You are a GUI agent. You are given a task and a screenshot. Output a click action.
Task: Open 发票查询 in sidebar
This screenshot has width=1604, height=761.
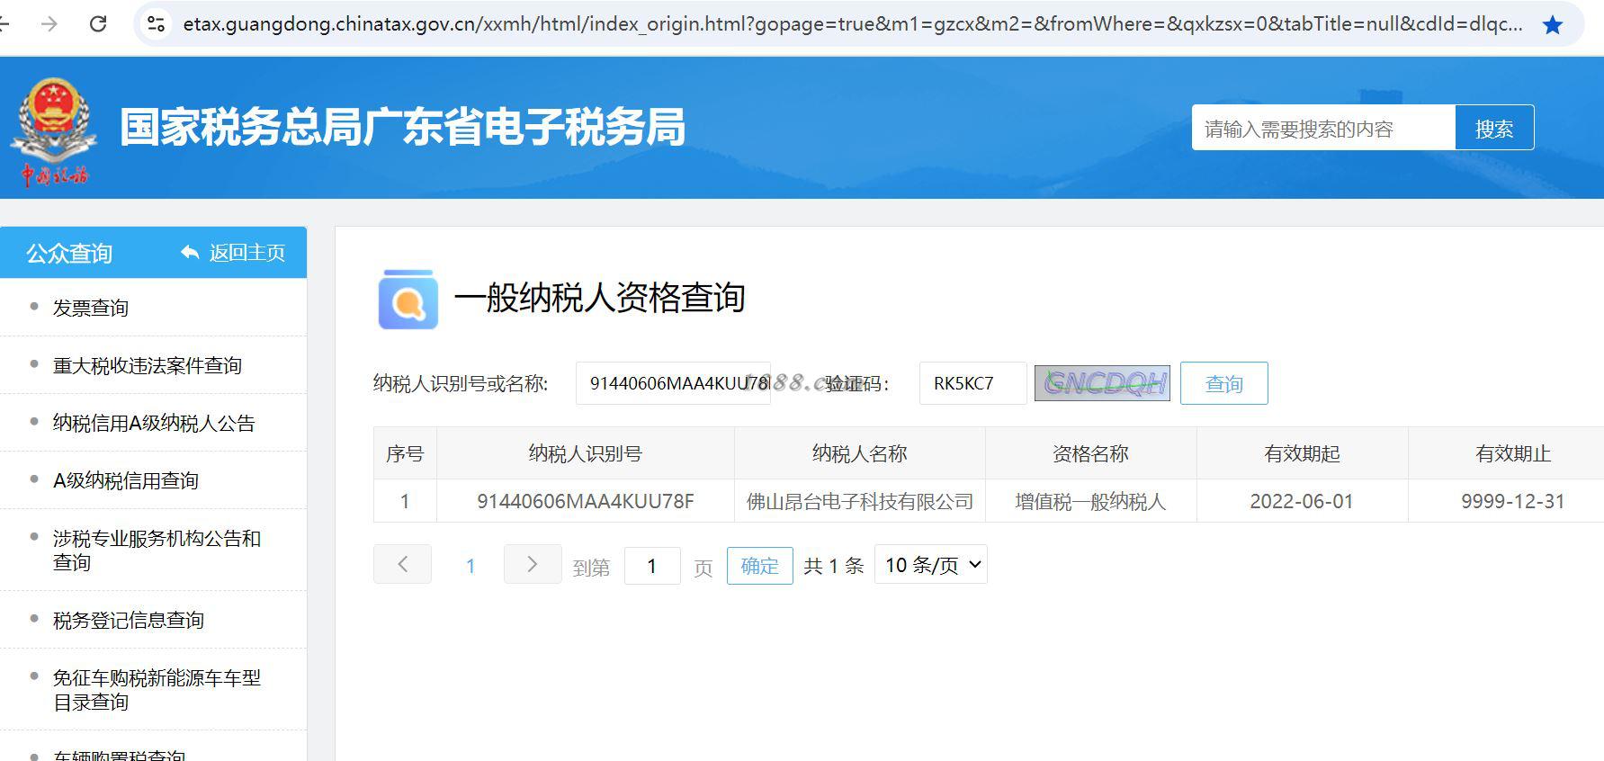90,308
